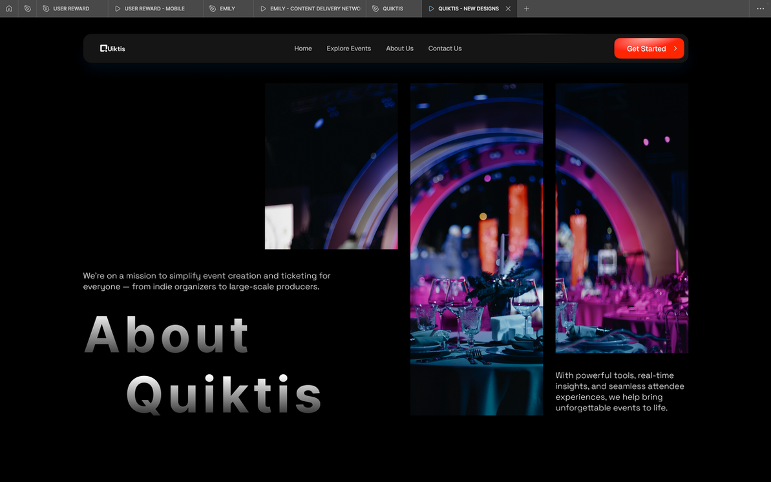The width and height of the screenshot is (771, 482).
Task: Click the 'About' heading text
Action: click(x=167, y=335)
